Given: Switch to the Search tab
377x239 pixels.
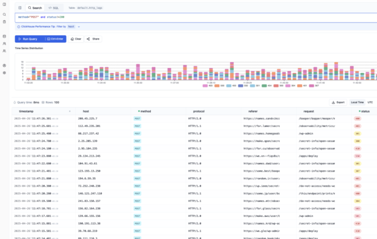Looking at the screenshot, I should [35, 8].
